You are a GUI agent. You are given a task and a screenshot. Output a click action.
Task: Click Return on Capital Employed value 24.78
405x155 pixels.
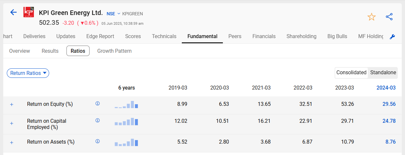389,121
